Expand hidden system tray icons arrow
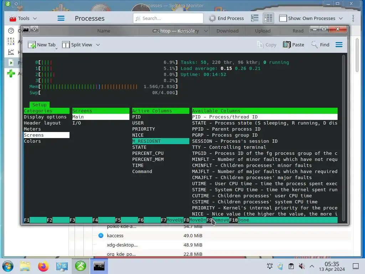Screen dimensions: 365x274 (312, 266)
